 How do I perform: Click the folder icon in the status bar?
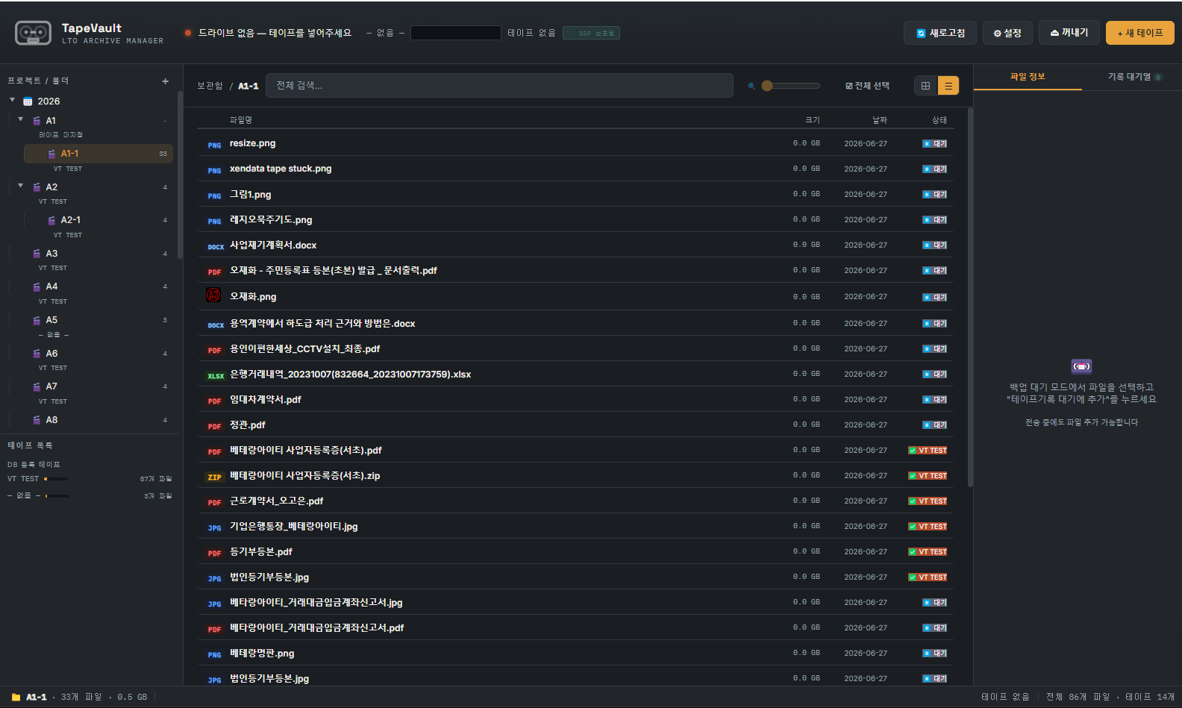(x=16, y=698)
